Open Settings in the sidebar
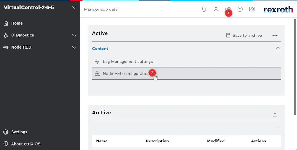297x150 pixels. coord(40,132)
